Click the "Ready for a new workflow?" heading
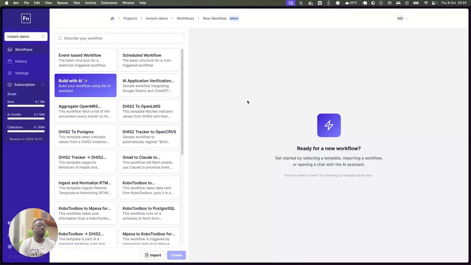471x265 pixels. tap(329, 148)
